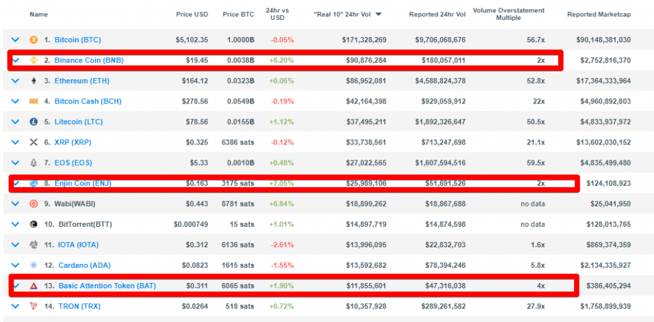Image resolution: width=654 pixels, height=322 pixels.
Task: Expand the Bitcoin Cash row chevron
Action: [15, 102]
